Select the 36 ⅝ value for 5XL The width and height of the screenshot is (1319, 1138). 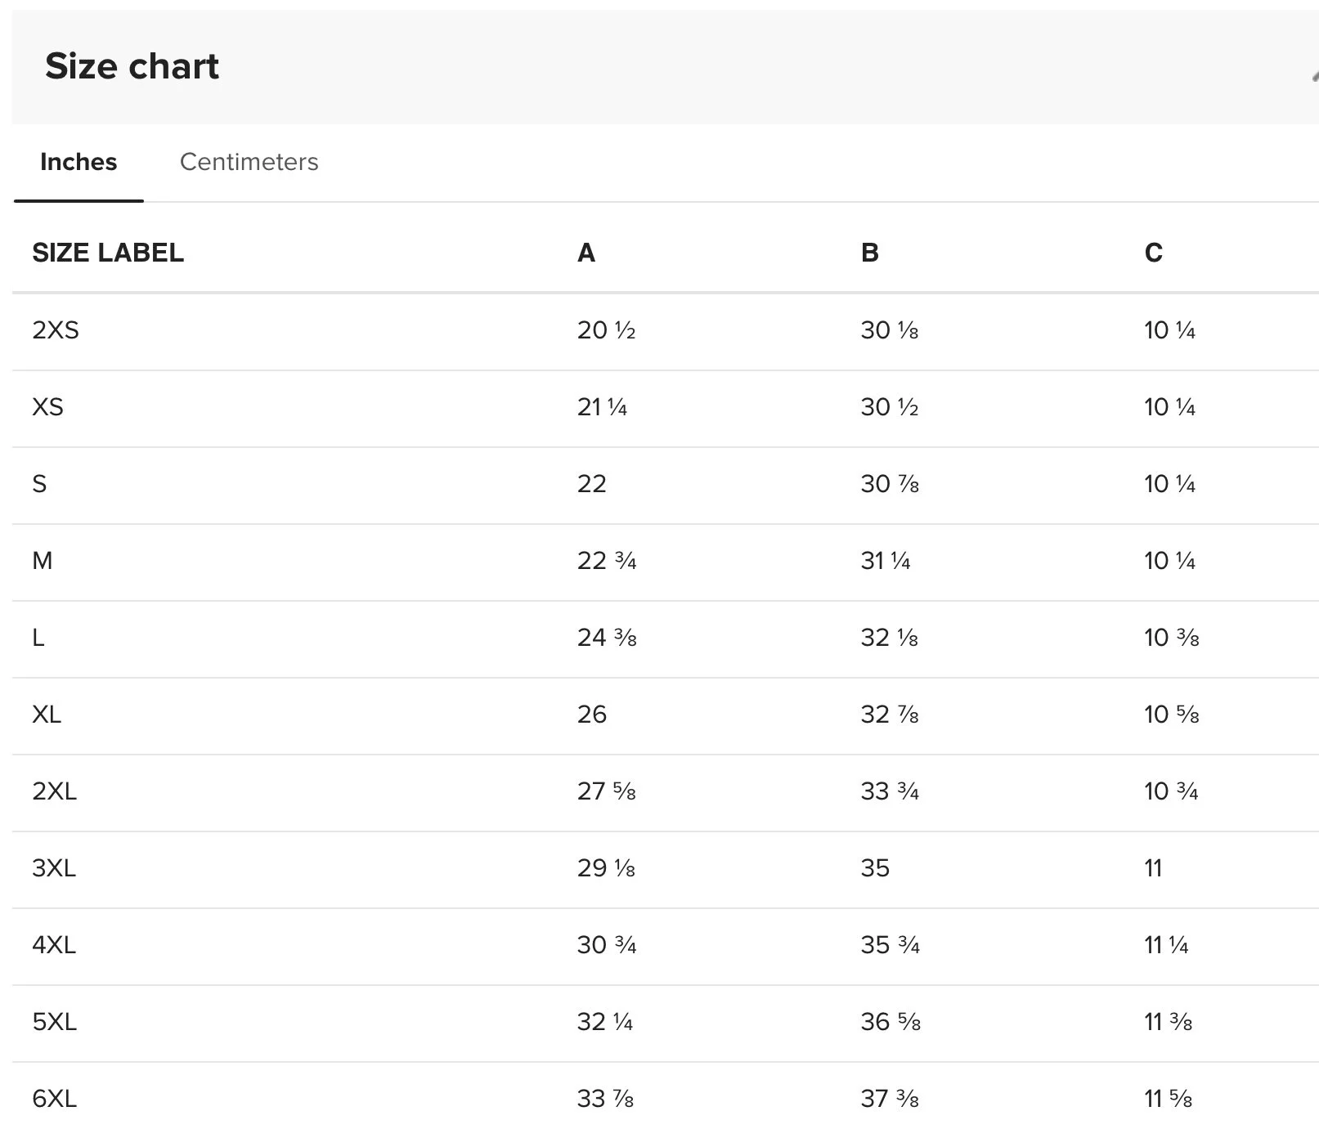(x=891, y=1022)
